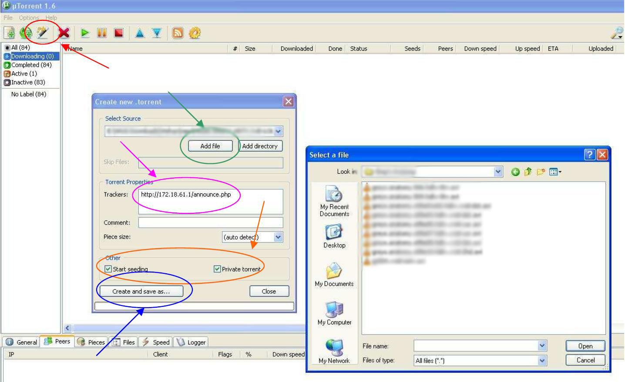
Task: Open the Help menu
Action: click(x=51, y=18)
